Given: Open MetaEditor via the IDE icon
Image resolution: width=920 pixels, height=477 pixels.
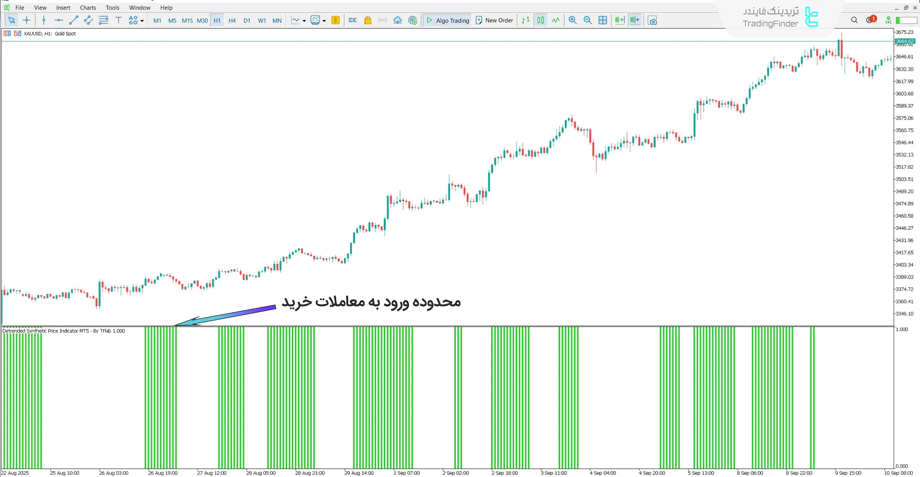Looking at the screenshot, I should click(x=352, y=20).
